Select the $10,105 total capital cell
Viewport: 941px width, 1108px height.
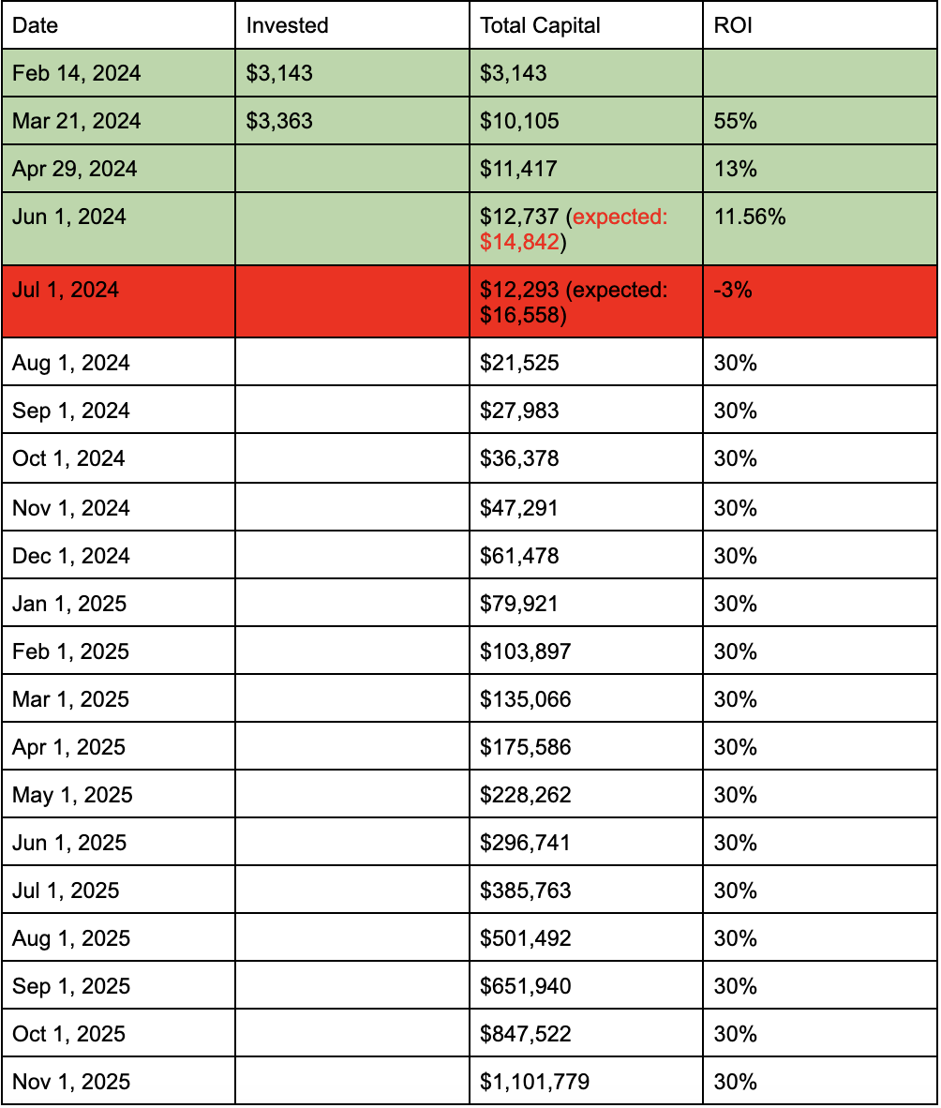pyautogui.click(x=587, y=121)
